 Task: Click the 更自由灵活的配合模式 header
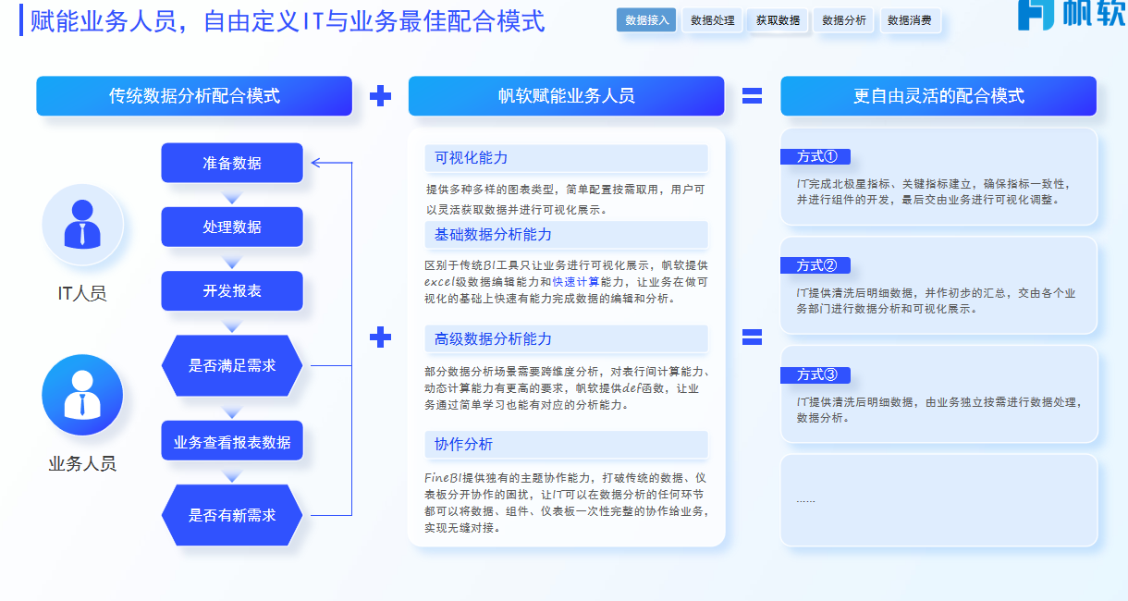938,96
